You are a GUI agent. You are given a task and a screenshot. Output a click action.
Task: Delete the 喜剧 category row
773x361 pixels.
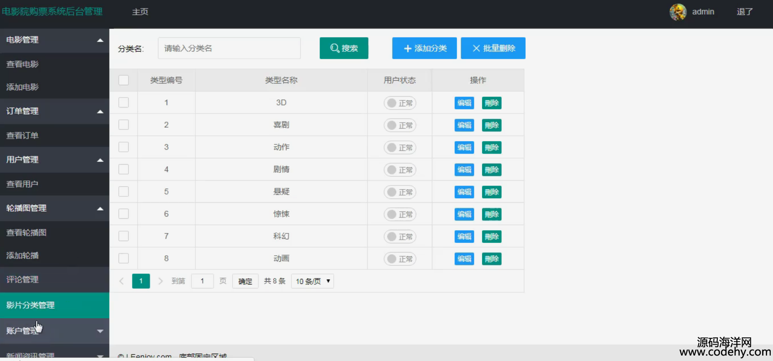coord(492,125)
